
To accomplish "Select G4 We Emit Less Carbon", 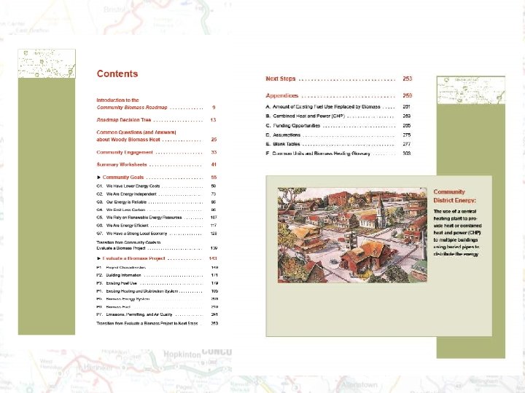I will pos(156,210).
